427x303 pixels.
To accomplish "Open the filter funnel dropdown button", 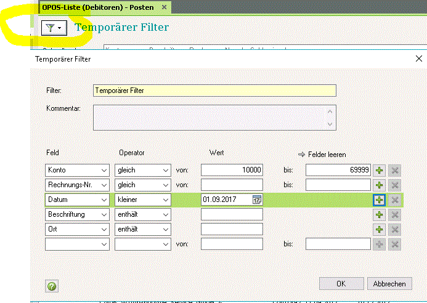I will click(x=51, y=28).
